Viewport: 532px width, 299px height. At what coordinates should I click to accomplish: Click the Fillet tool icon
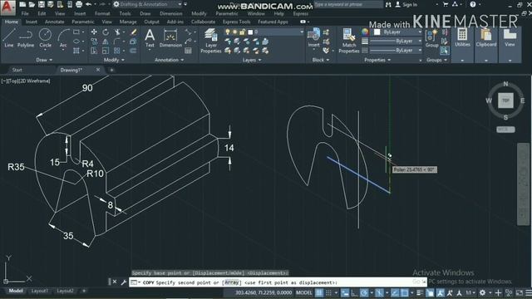[117, 42]
